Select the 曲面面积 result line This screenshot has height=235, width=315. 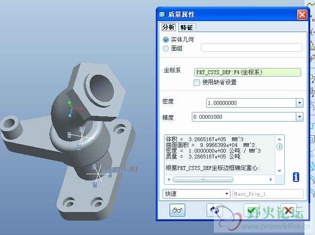click(x=210, y=145)
